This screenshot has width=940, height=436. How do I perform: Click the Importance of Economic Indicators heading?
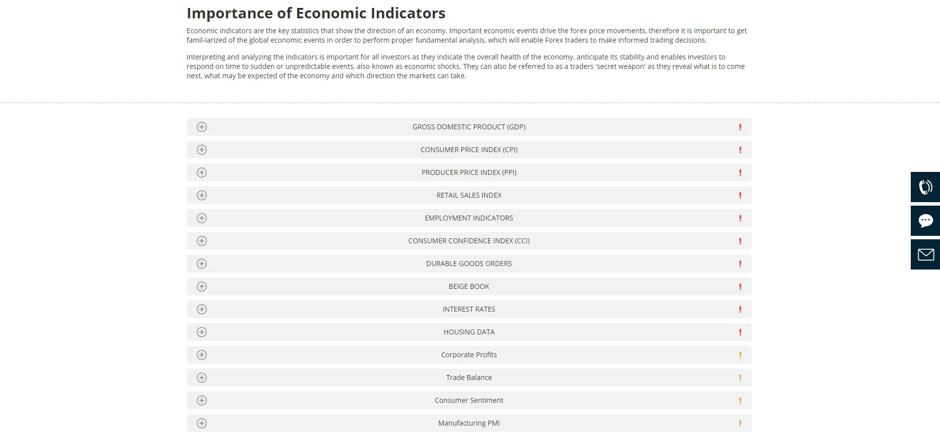tap(315, 13)
